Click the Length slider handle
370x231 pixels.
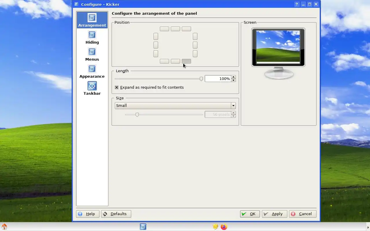coord(201,79)
